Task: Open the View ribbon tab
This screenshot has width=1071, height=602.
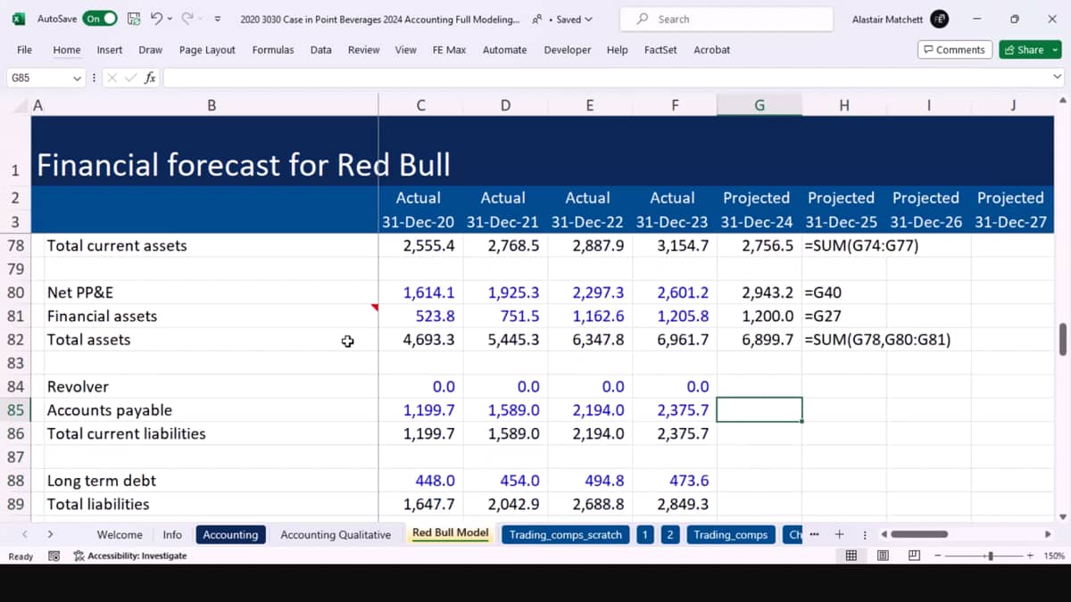Action: (x=406, y=50)
